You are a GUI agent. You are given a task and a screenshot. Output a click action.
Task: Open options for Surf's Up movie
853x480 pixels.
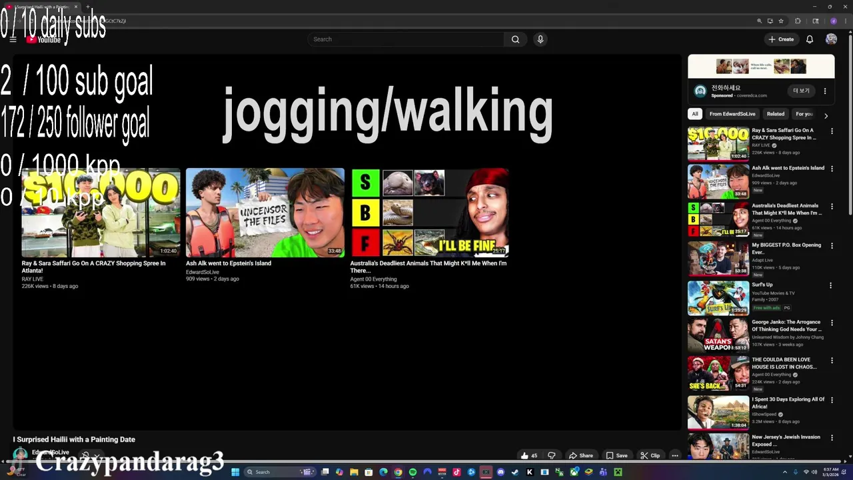(831, 285)
